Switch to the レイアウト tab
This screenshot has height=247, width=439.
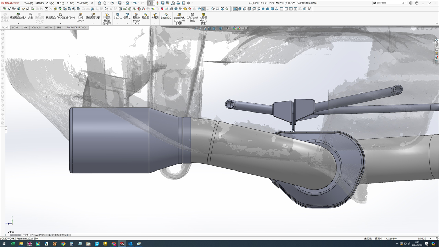pos(15,27)
